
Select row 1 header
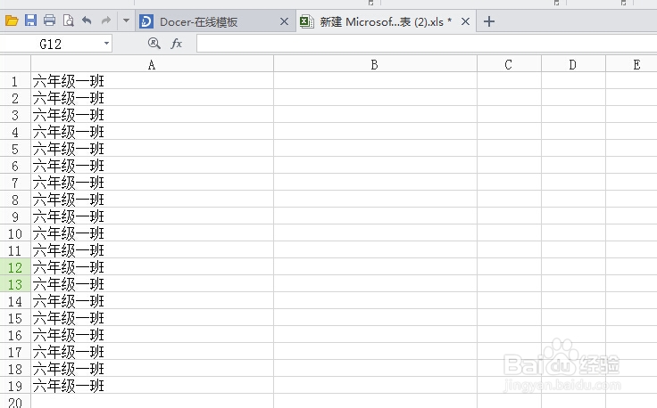click(15, 81)
